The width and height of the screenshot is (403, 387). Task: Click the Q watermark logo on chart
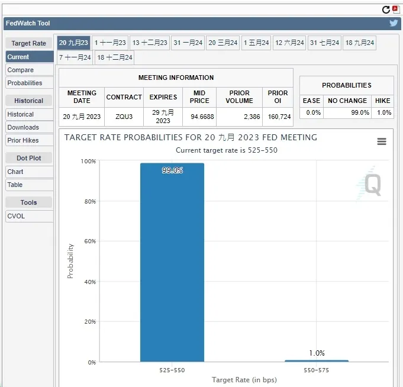pos(372,185)
